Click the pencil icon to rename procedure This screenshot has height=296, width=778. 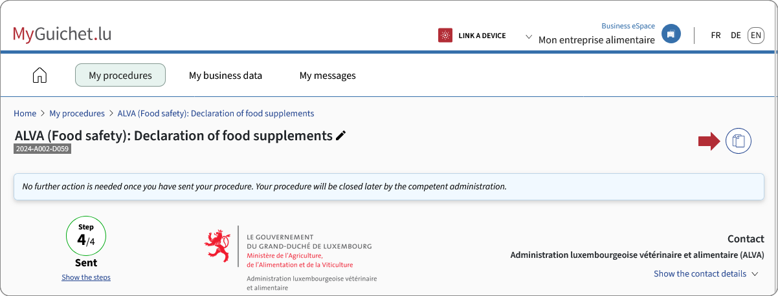click(x=341, y=136)
